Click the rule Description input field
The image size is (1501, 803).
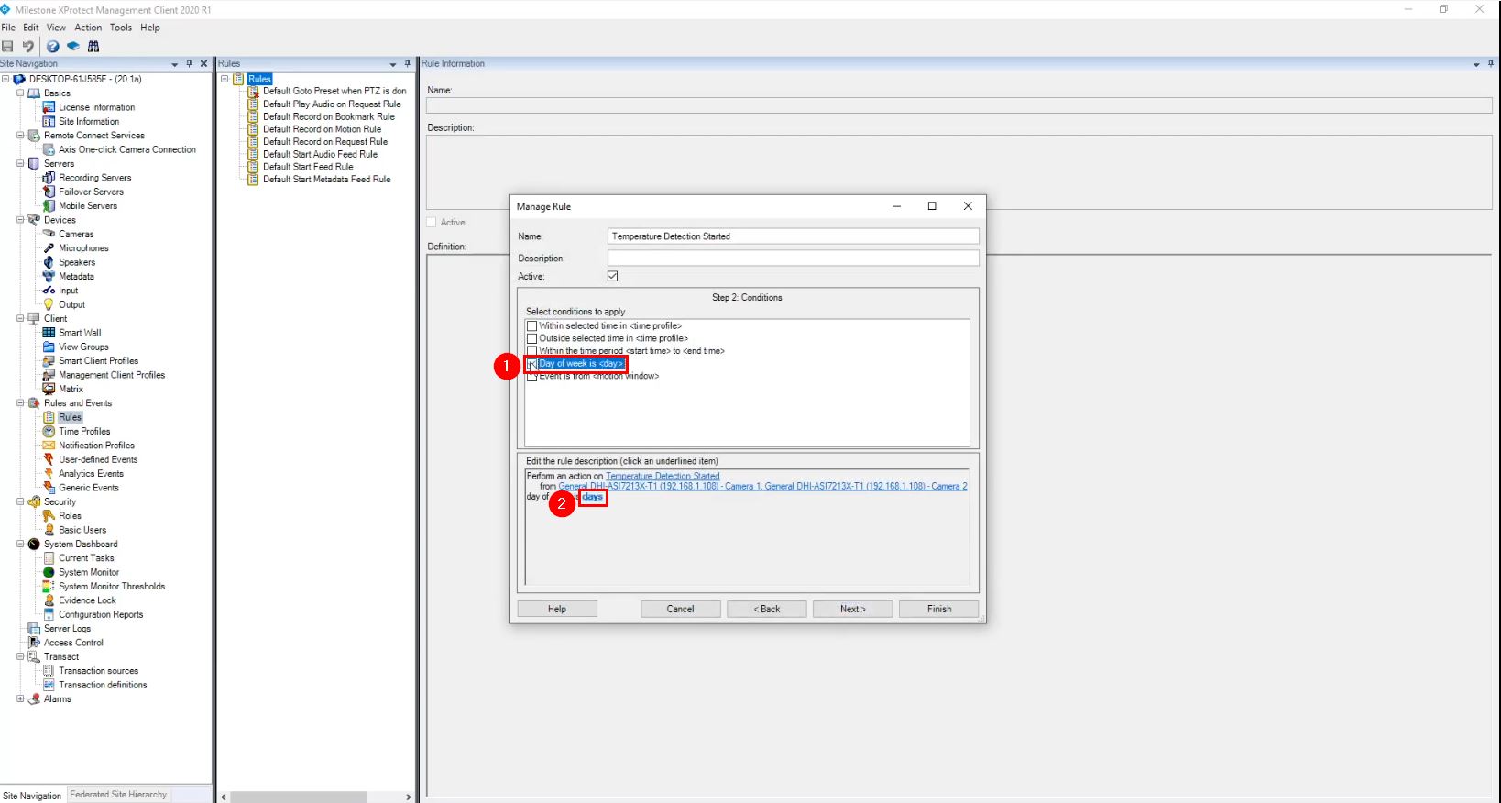point(794,258)
